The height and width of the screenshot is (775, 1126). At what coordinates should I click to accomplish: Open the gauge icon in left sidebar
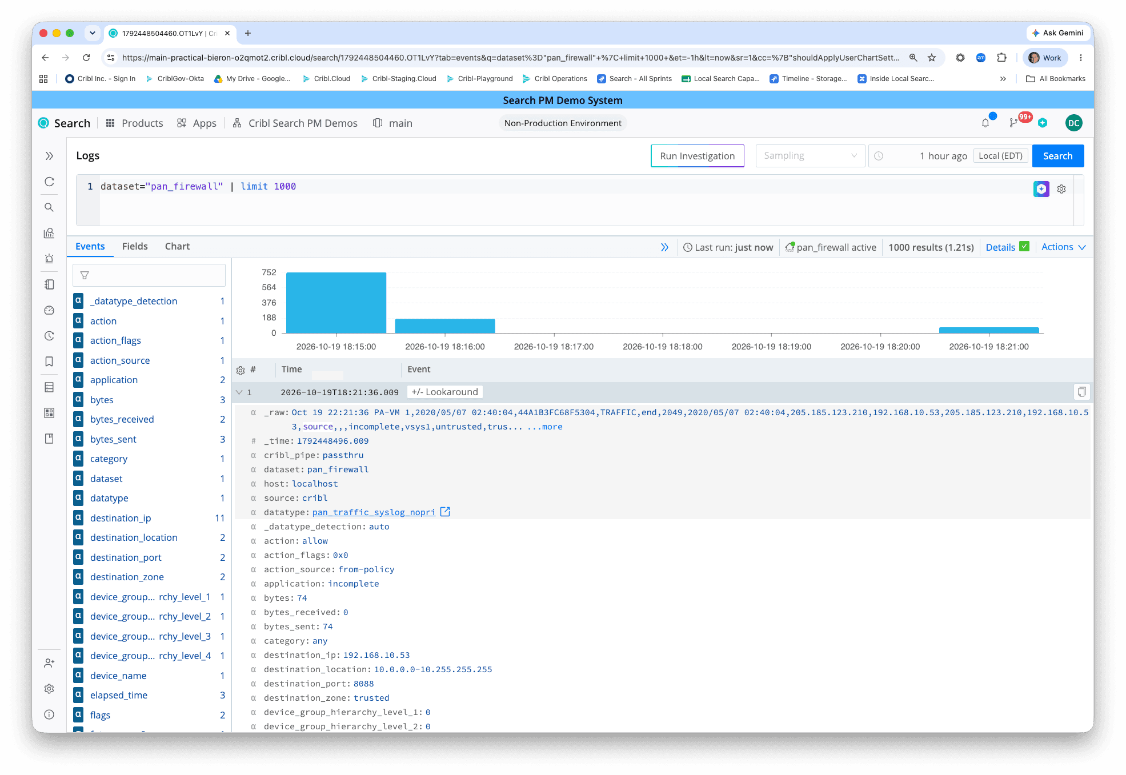49,310
